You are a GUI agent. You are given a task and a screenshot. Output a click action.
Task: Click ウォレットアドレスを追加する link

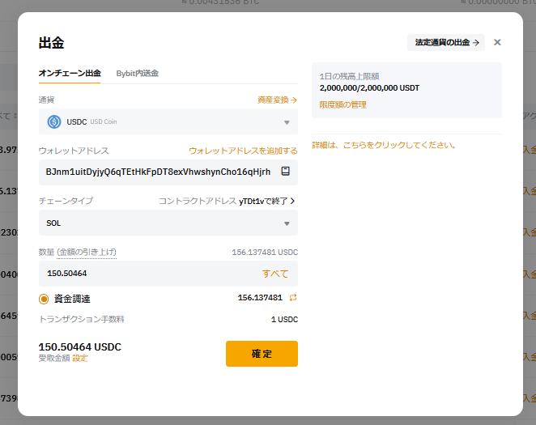(x=243, y=151)
